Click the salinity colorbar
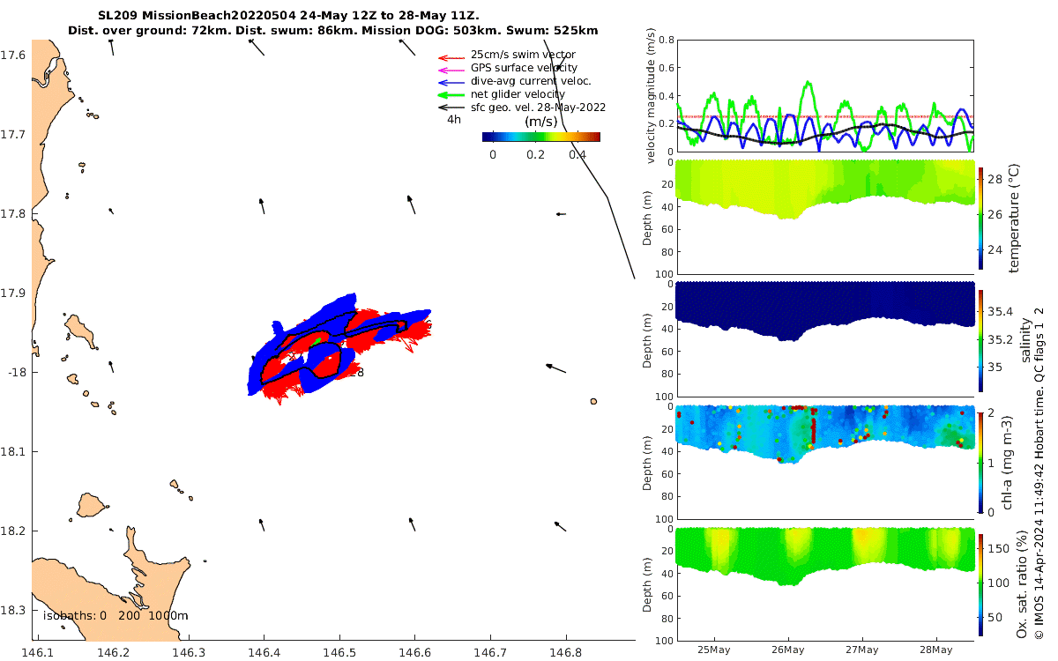Image resolution: width=1058 pixels, height=661 pixels. [981, 339]
